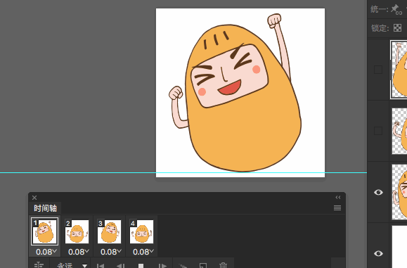Screen dimensions: 407x268
Task: Show the top layer with raised arm
Action: tap(378, 70)
